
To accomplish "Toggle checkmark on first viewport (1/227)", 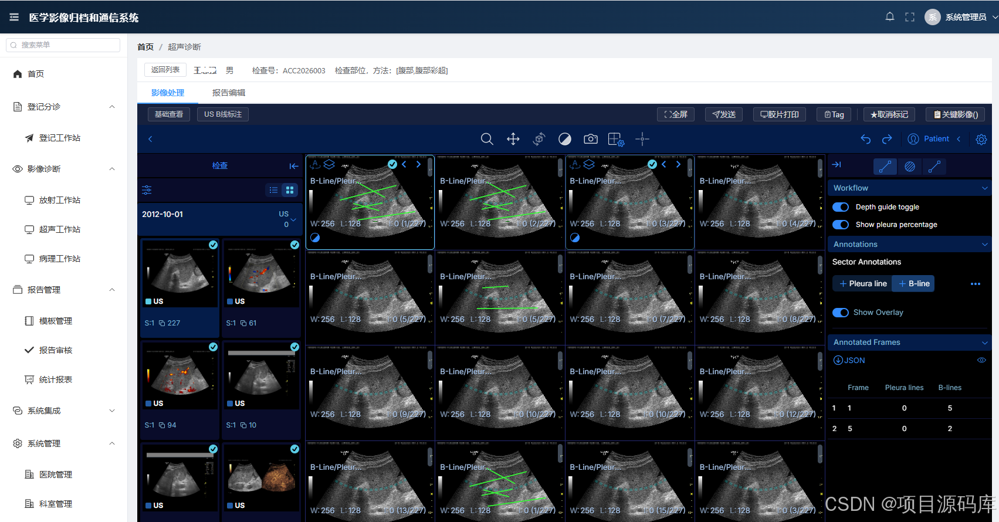I will click(392, 164).
